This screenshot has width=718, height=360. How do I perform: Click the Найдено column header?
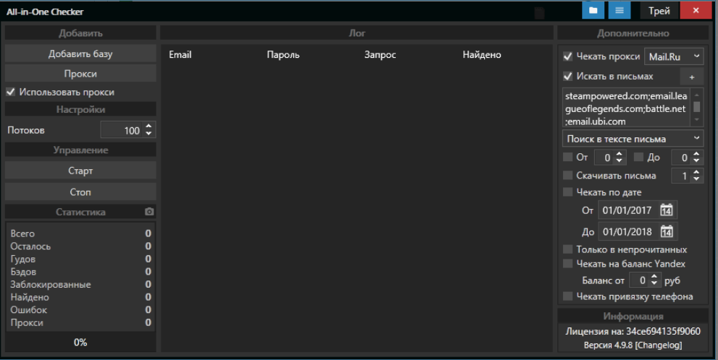(x=481, y=55)
